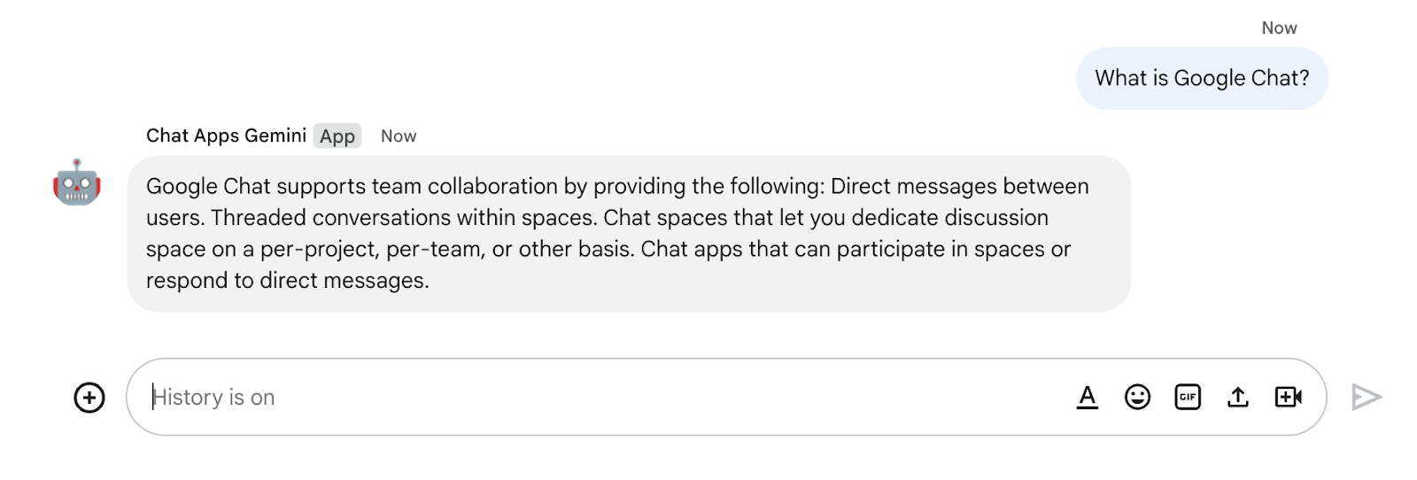Open the emoji picker
1417x480 pixels.
click(x=1137, y=398)
